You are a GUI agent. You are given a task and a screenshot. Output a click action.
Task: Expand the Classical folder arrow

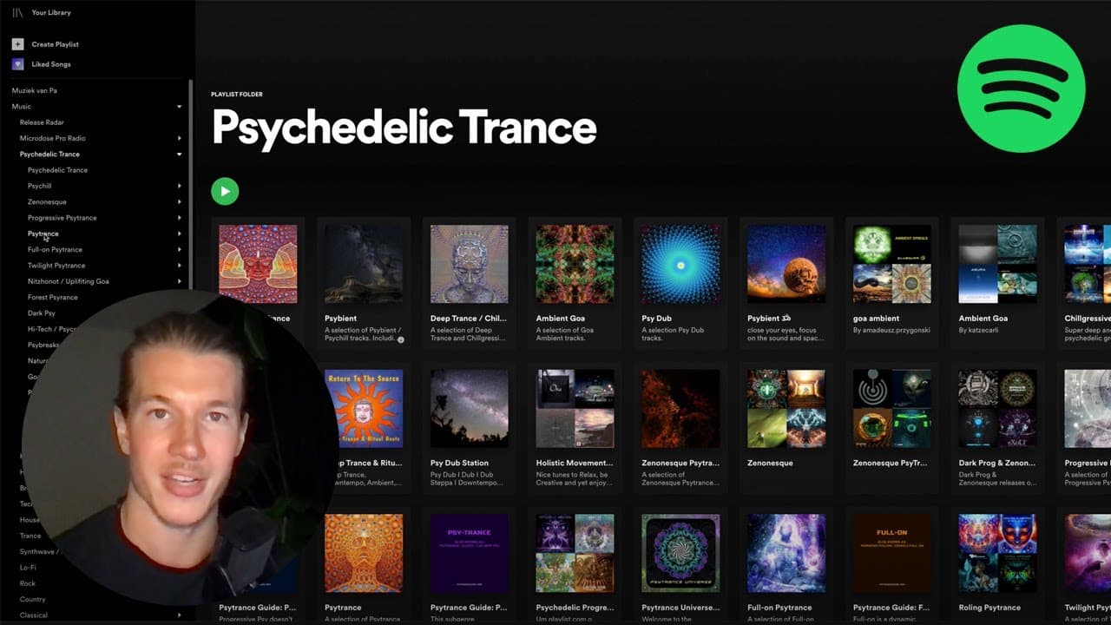point(180,615)
